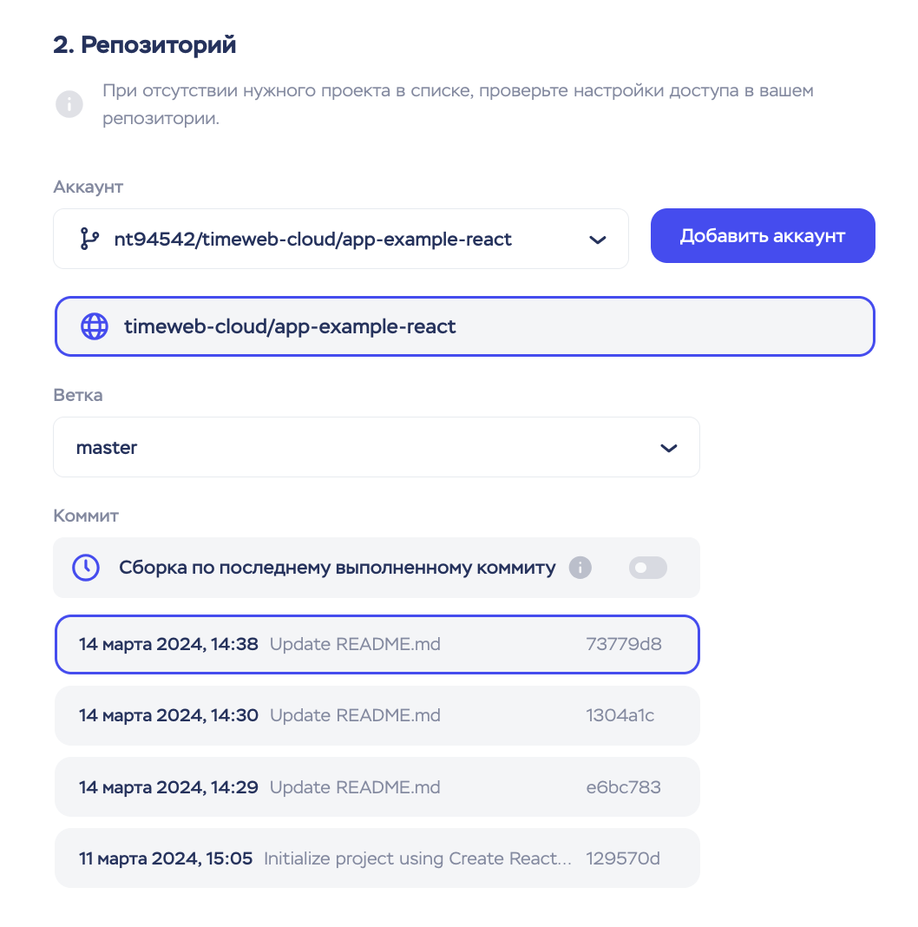The image size is (918, 927).
Task: Open the master branch dropdown
Action: (376, 448)
